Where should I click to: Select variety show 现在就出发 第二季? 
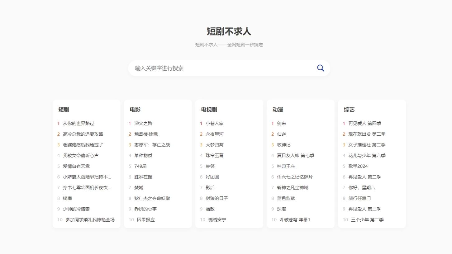pyautogui.click(x=367, y=134)
